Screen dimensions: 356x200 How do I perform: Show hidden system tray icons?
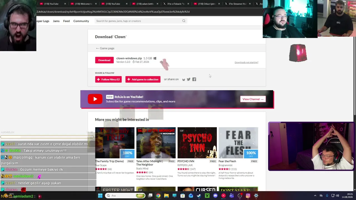[x=315, y=196]
